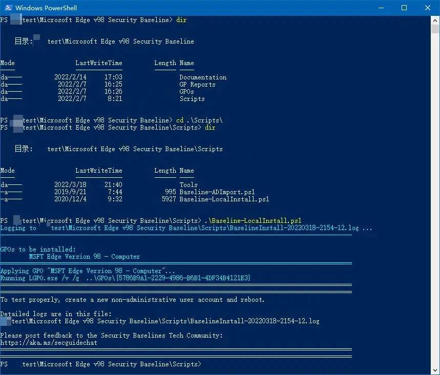Click the 'GPOs to be installed:' line
This screenshot has width=440, height=375.
38,249
